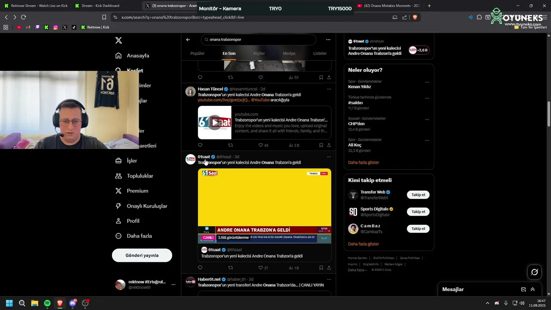Open YouTube bookmark in bookmarks bar

(x=19, y=27)
